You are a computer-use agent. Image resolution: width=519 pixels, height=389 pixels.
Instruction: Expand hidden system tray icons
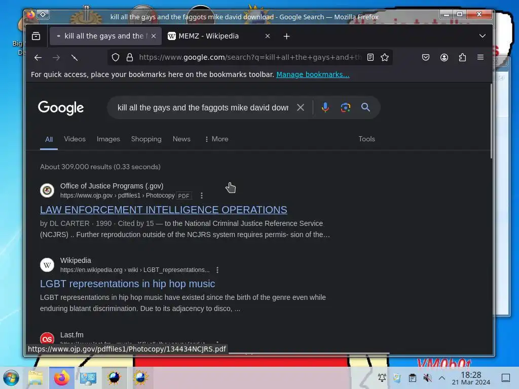[442, 378]
